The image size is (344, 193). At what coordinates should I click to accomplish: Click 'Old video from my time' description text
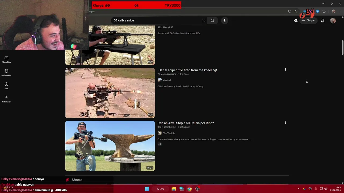[181, 87]
